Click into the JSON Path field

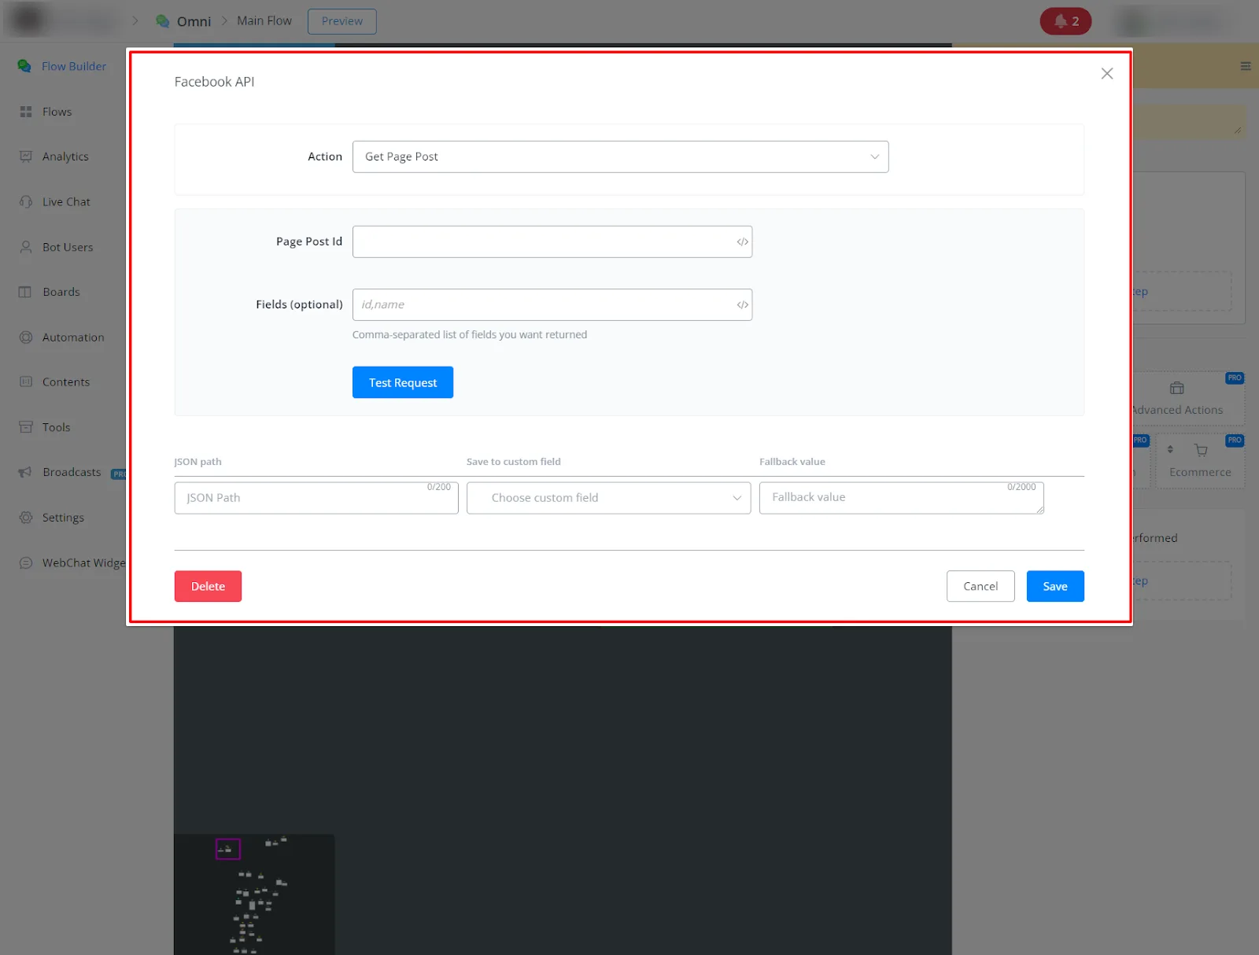coord(316,498)
